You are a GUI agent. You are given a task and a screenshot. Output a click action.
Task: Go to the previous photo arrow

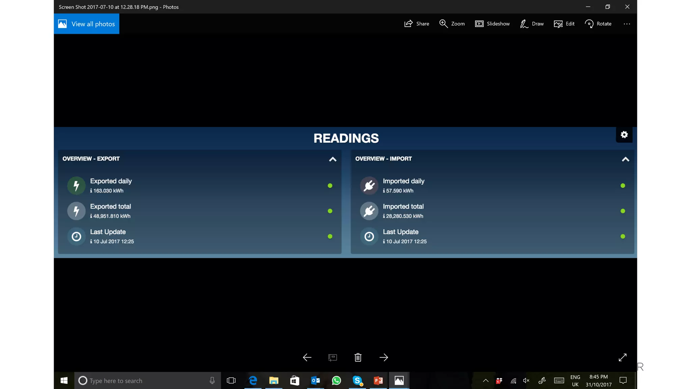307,357
